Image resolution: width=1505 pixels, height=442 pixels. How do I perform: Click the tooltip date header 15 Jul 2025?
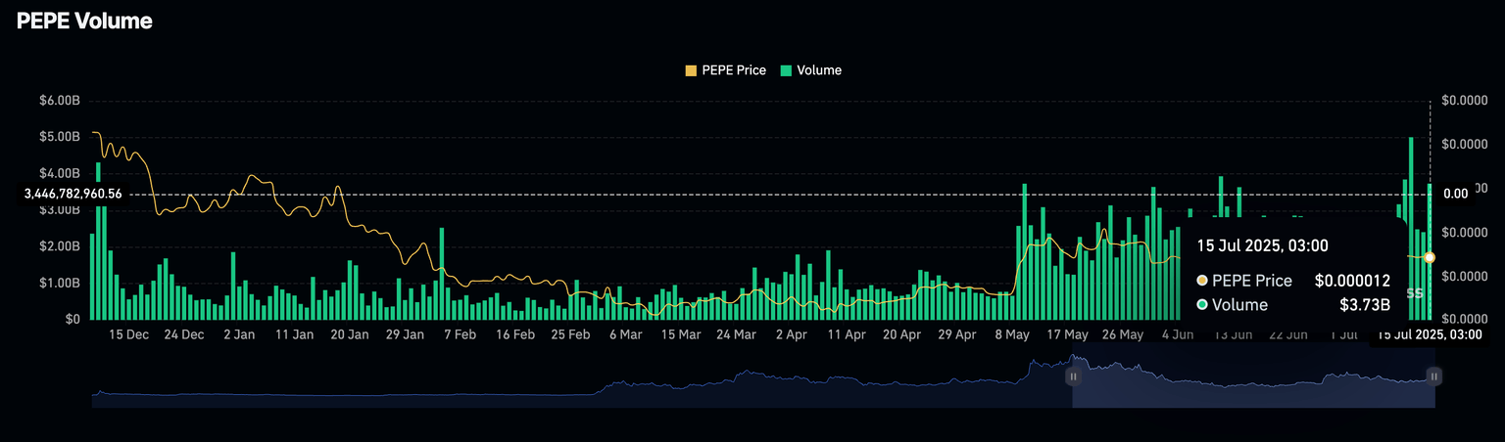(x=1262, y=245)
